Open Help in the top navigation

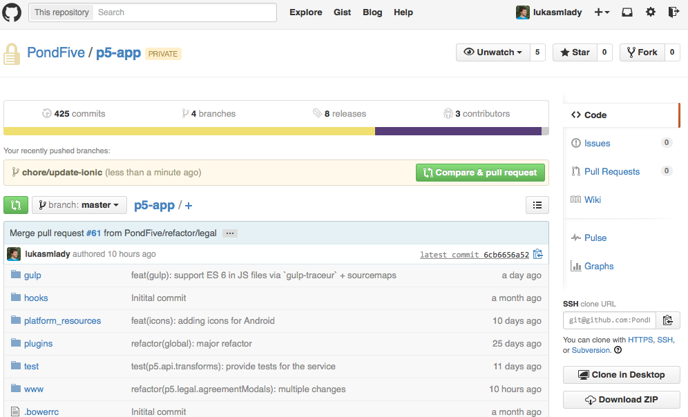403,12
